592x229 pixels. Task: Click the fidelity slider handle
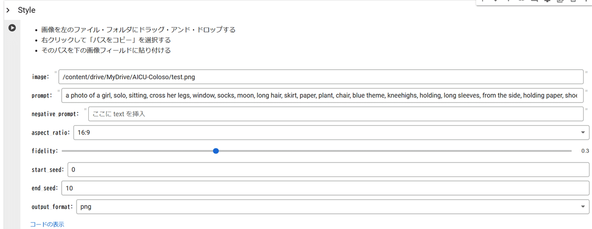coord(216,151)
